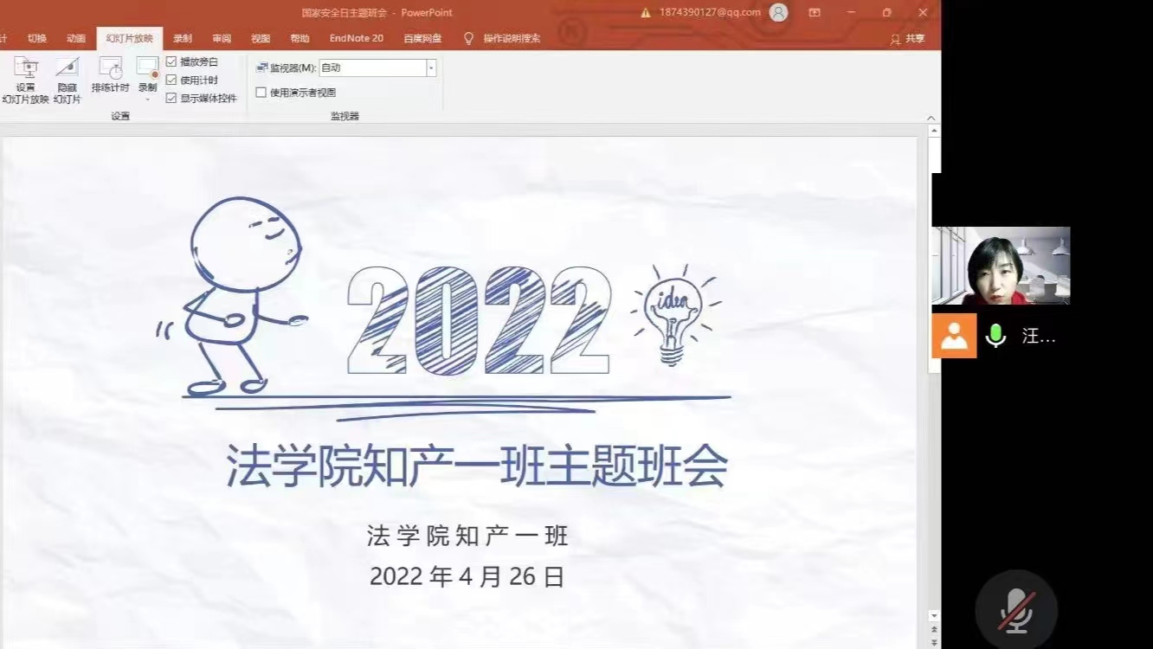Open the EndNote 20 ribbon tab

pyautogui.click(x=356, y=39)
